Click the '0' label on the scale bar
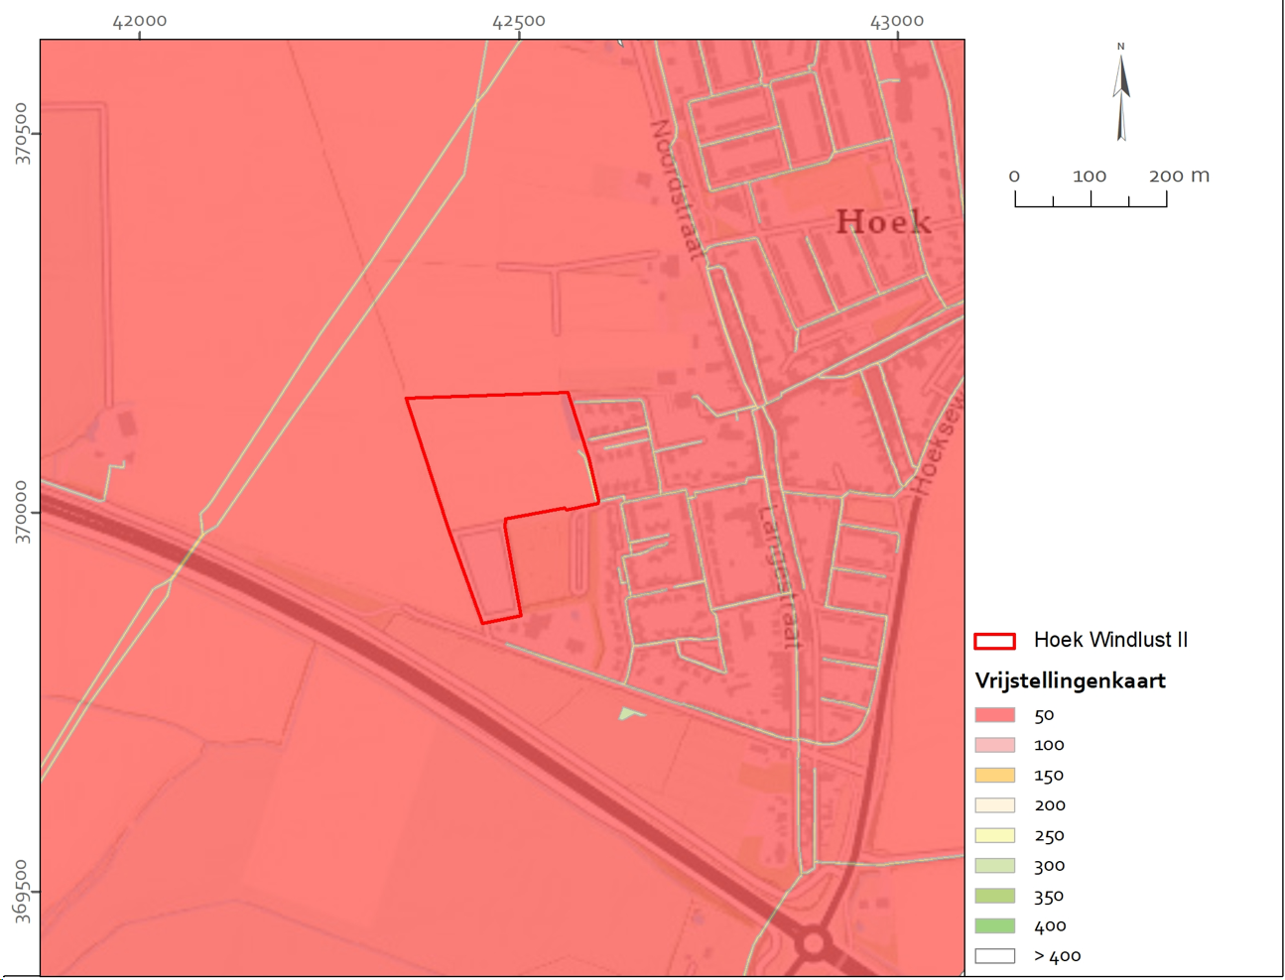 pos(1014,177)
